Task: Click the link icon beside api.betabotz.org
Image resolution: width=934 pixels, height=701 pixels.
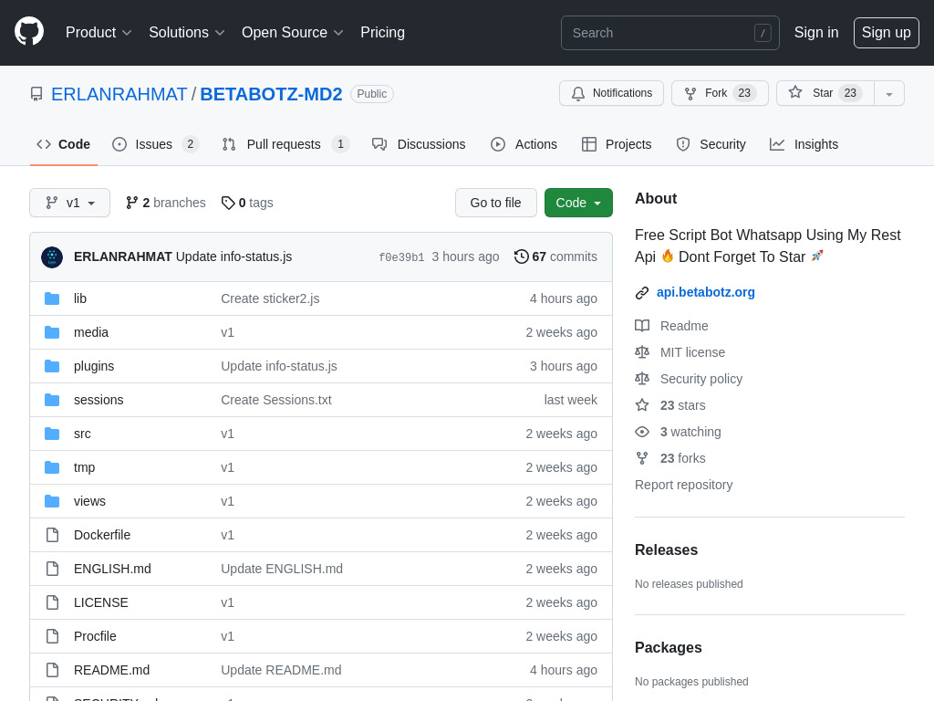Action: pyautogui.click(x=642, y=293)
